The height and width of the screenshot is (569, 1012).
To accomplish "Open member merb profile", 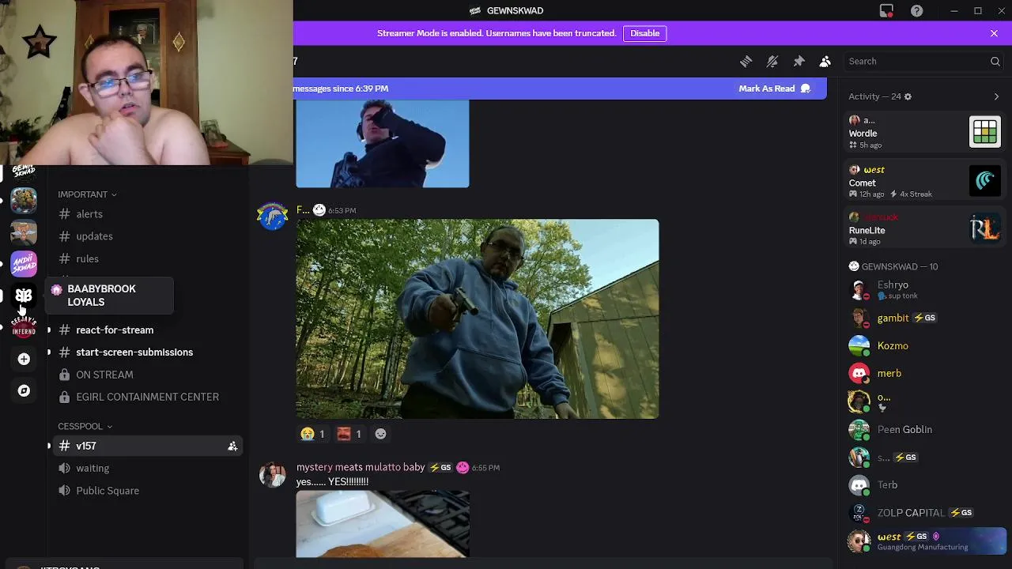I will 924,373.
